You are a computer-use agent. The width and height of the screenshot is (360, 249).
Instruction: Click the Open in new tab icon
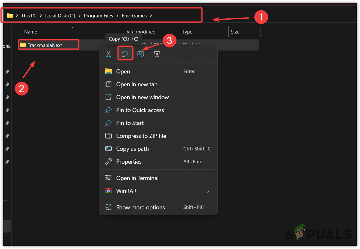pos(108,84)
